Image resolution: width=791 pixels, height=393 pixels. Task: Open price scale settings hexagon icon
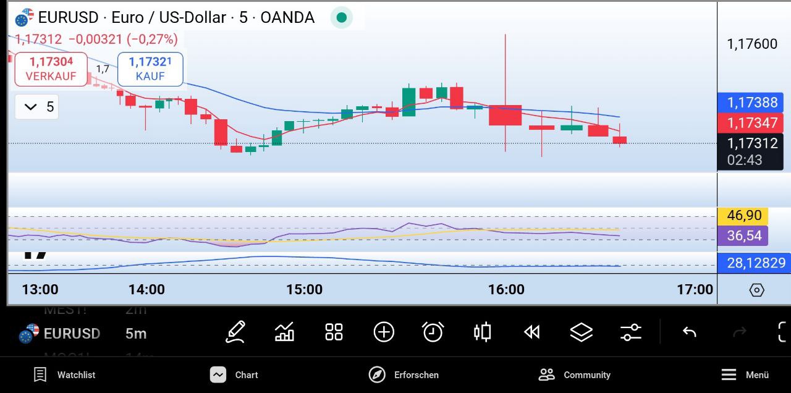click(x=756, y=290)
